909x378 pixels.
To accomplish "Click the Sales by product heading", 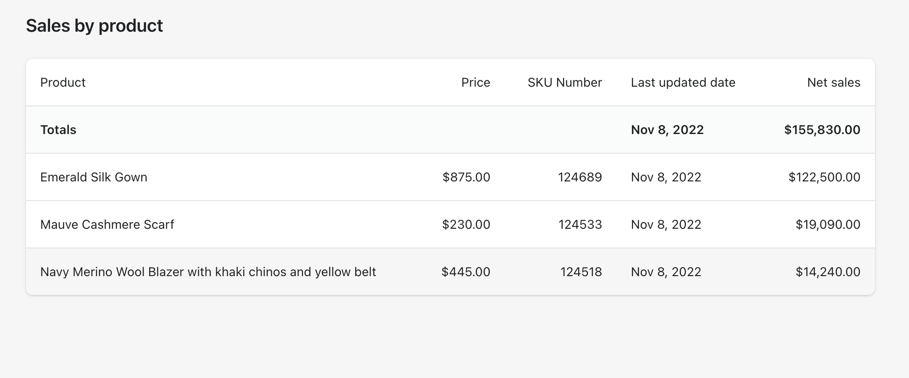I will pos(94,26).
